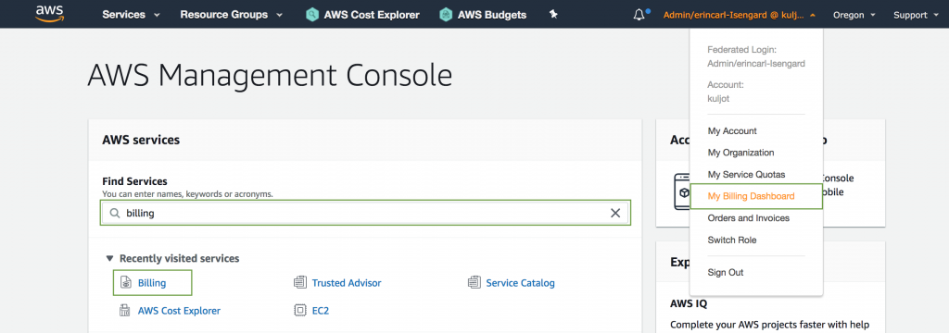Open the Service Catalog link
This screenshot has width=949, height=333.
click(x=521, y=283)
